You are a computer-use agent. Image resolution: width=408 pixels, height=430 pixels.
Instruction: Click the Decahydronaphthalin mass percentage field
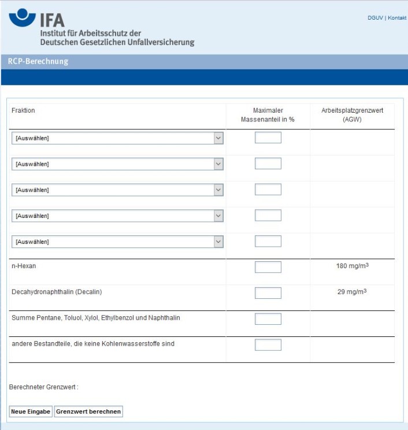[268, 293]
